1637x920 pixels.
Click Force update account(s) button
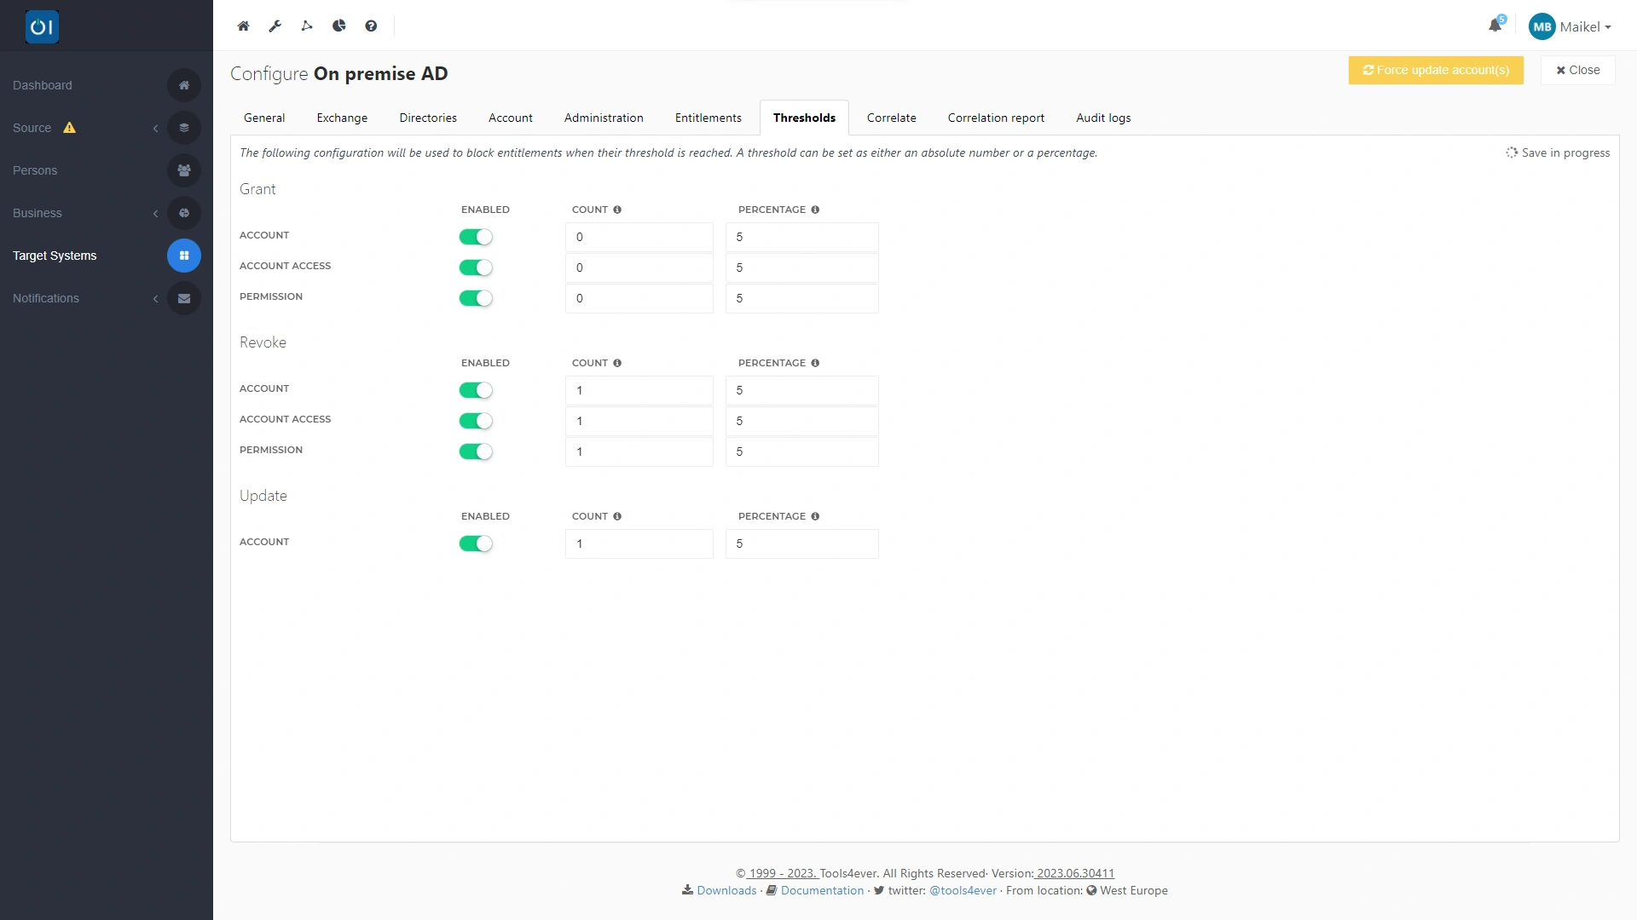point(1436,70)
